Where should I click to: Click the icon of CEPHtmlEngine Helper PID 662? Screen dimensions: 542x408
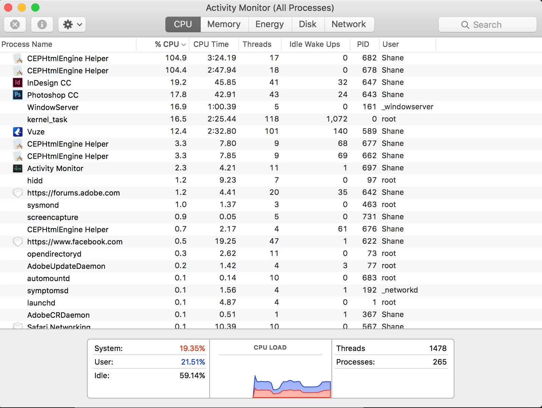coord(18,156)
